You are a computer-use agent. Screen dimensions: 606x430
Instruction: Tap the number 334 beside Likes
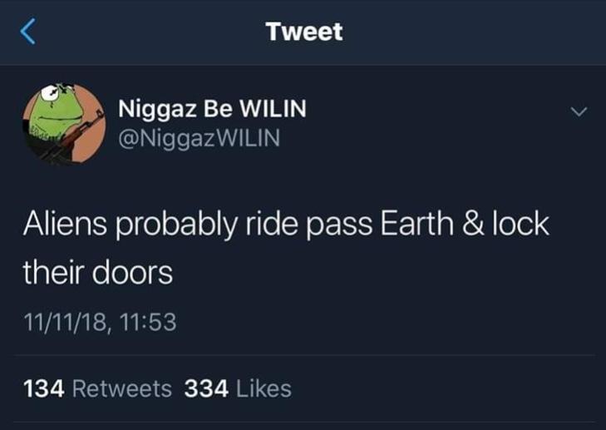[x=206, y=388]
